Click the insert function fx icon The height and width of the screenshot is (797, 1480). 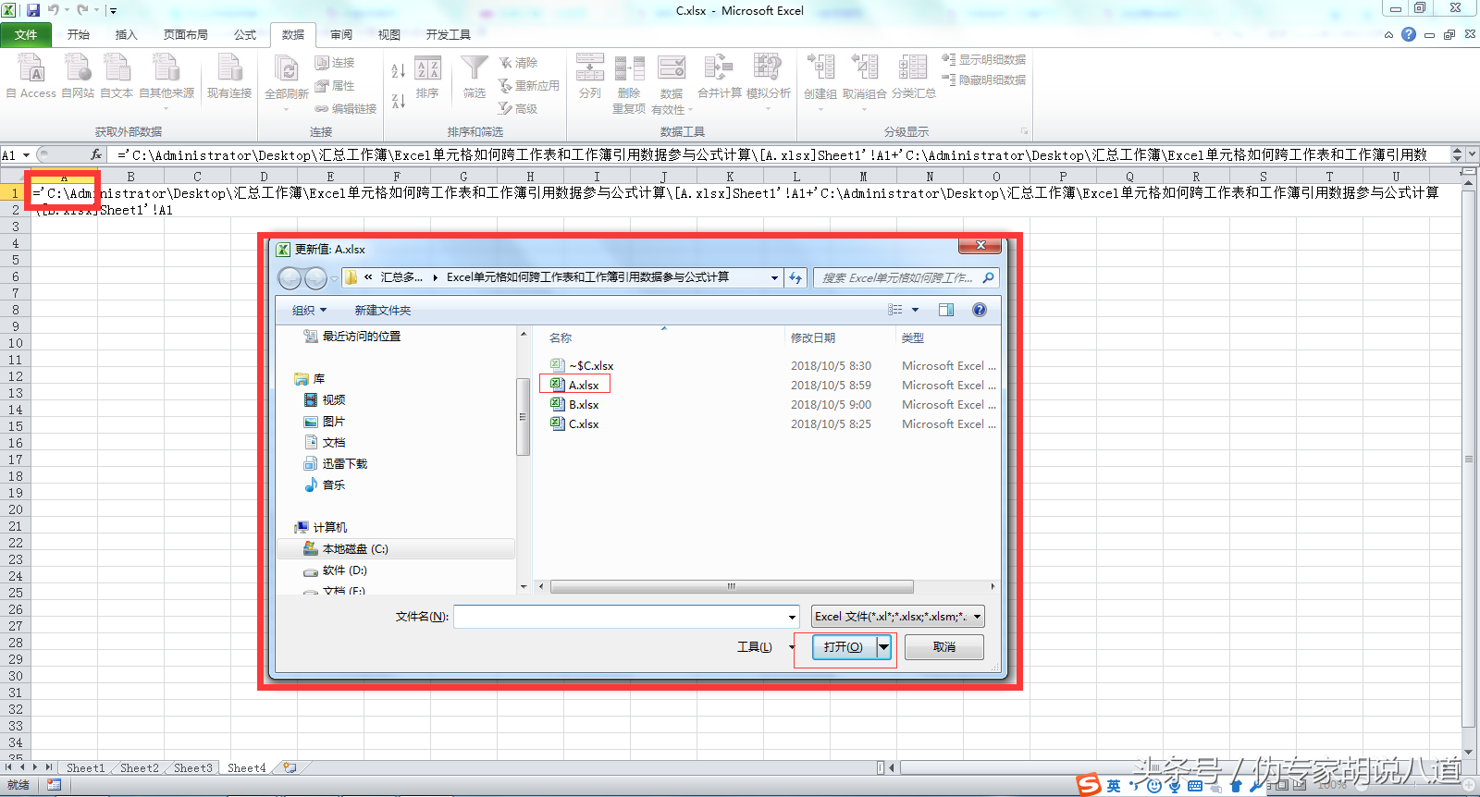[95, 154]
